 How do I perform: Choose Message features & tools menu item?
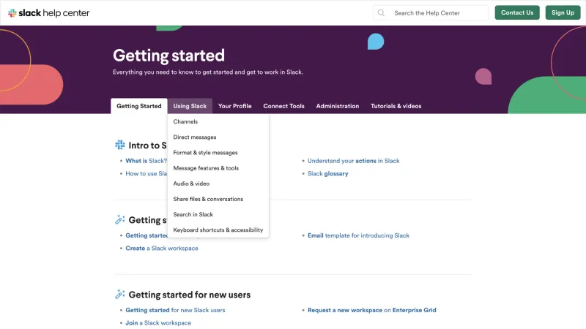coord(218,168)
